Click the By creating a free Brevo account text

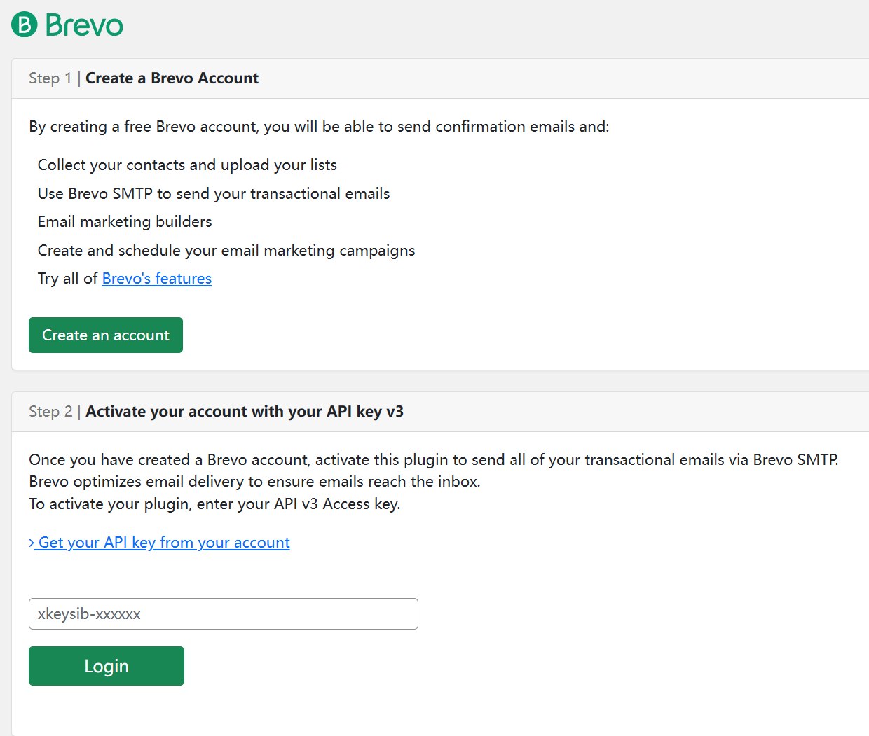click(319, 127)
